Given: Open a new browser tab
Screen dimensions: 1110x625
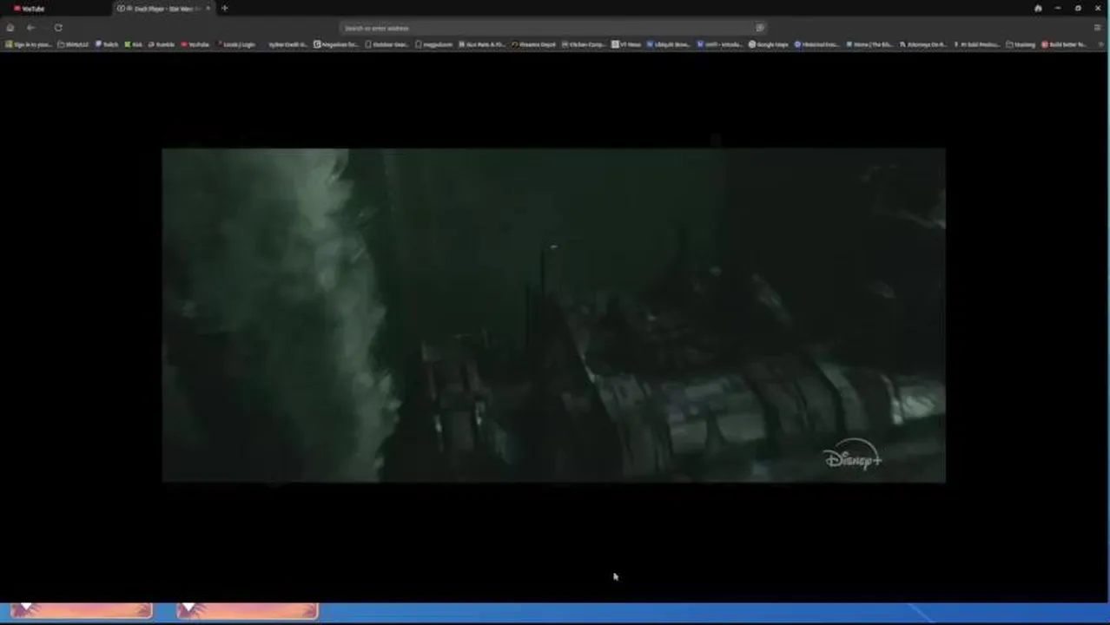Looking at the screenshot, I should (225, 9).
